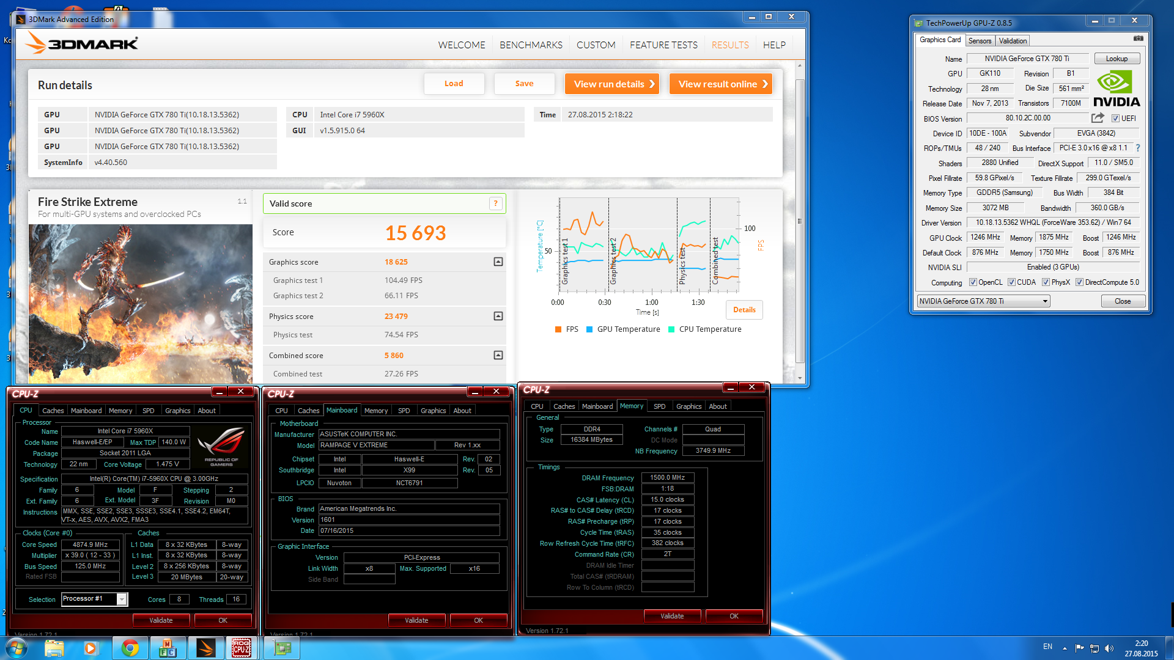Click the Fire Strike Extreme thumbnail image
Image resolution: width=1174 pixels, height=660 pixels.
141,304
